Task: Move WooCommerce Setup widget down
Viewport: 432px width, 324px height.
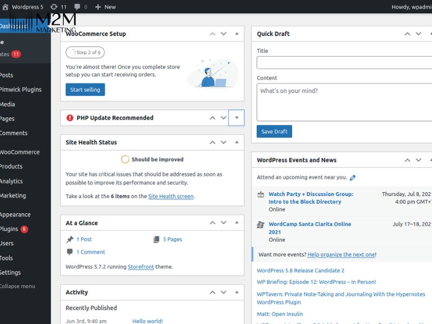Action: click(x=224, y=34)
